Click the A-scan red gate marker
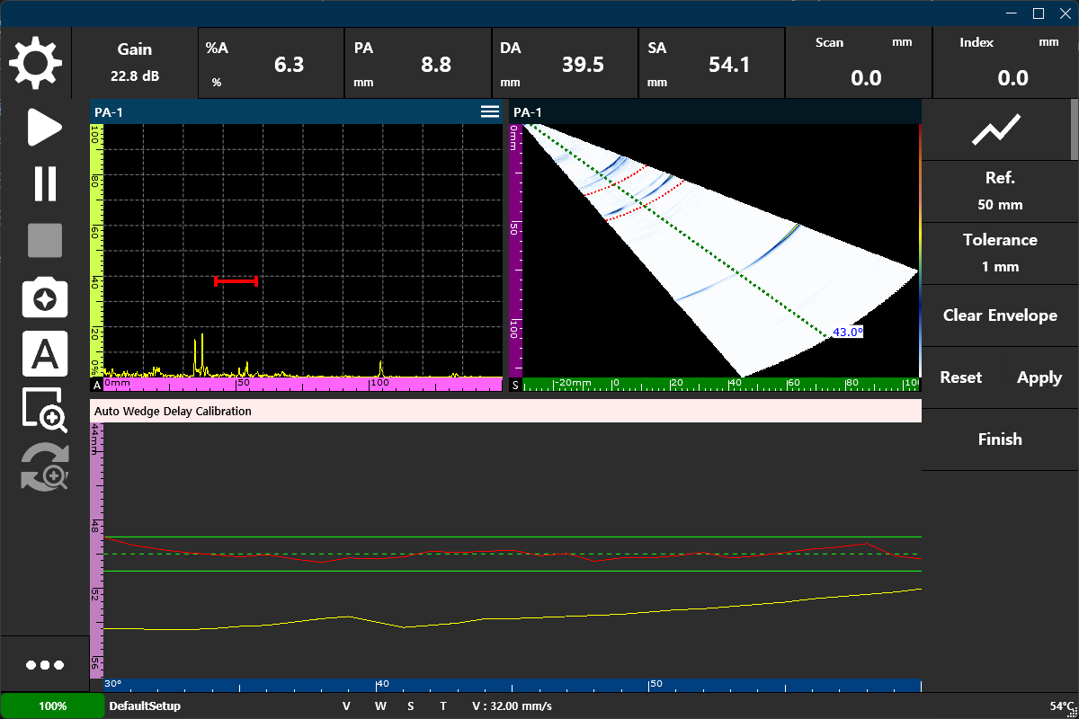Screen dimensions: 1079x719 (x=236, y=281)
